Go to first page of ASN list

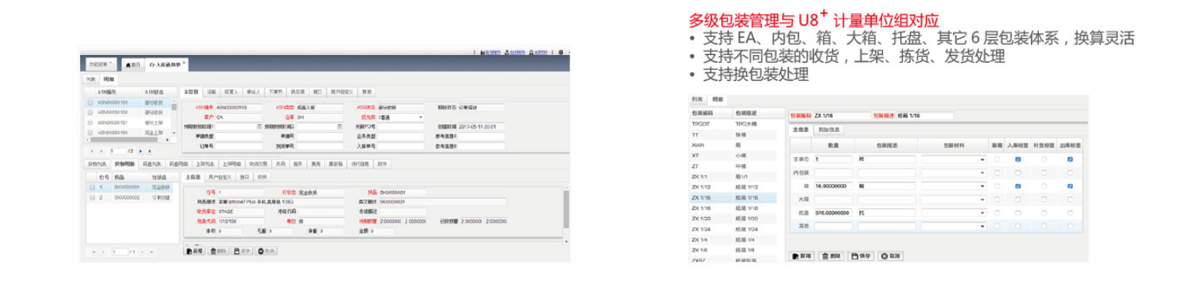(92, 151)
